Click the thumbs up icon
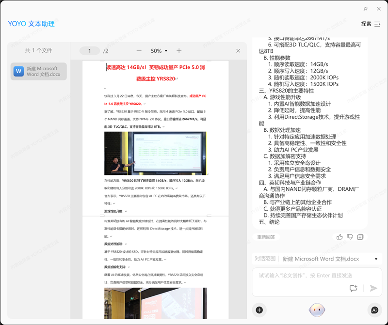Screen dimensions: 388x325 (339, 237)
